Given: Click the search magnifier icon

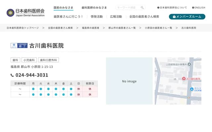Looking at the screenshot, I should coord(142,8).
